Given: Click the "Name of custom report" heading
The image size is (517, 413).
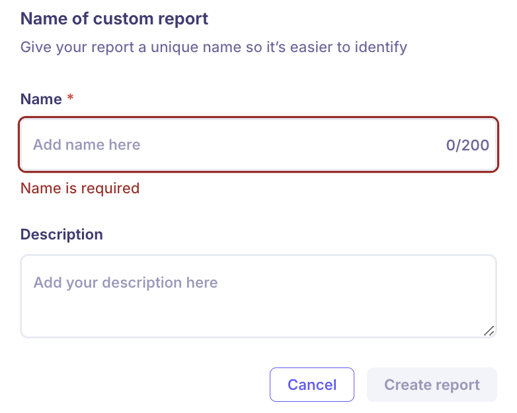Looking at the screenshot, I should [x=114, y=18].
